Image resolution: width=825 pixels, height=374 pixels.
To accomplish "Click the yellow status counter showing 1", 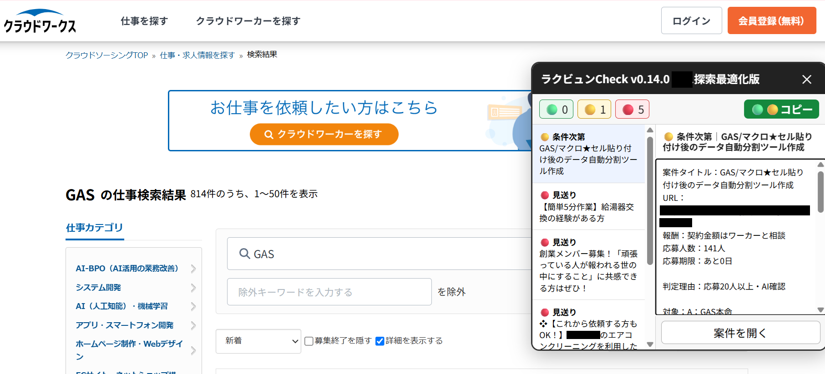I will (595, 110).
